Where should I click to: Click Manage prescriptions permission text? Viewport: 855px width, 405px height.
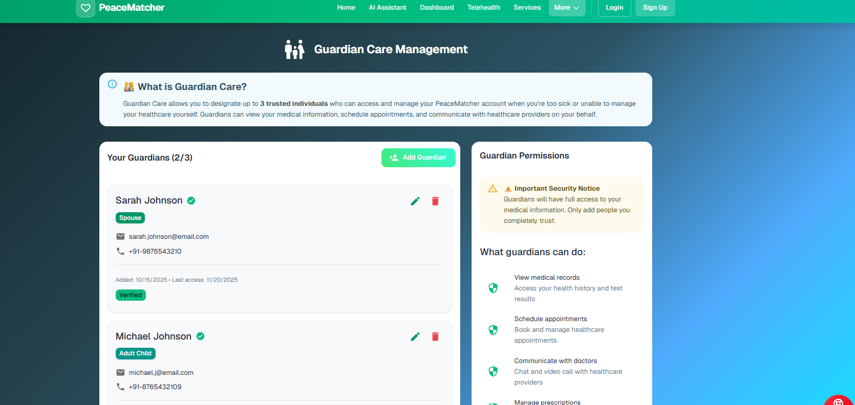547,402
